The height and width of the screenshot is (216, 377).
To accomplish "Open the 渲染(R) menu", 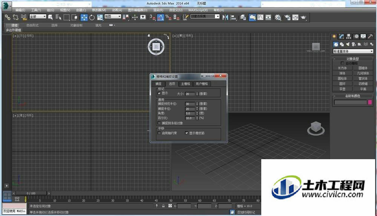I will coord(158,10).
